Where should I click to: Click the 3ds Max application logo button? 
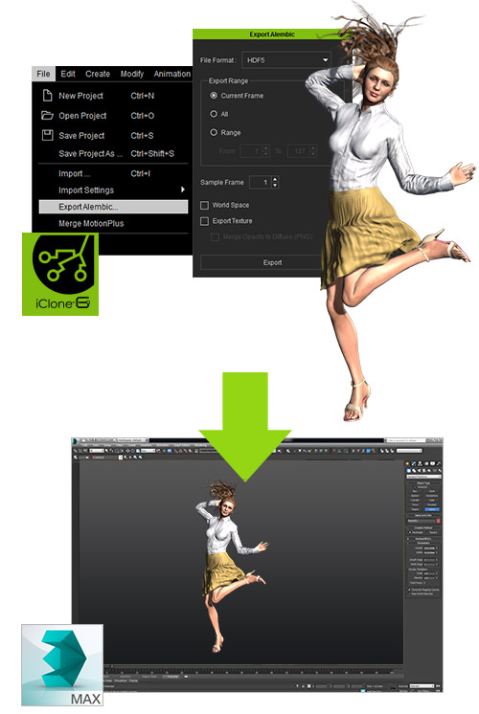(x=75, y=440)
